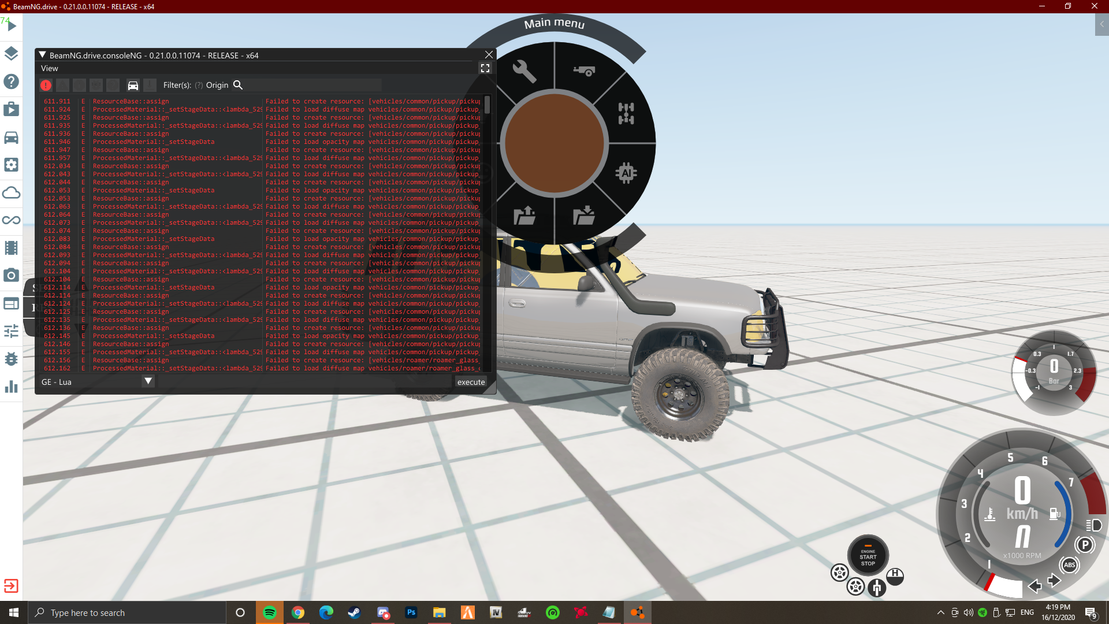
Task: Open Photoshop from the taskbar
Action: (x=411, y=612)
